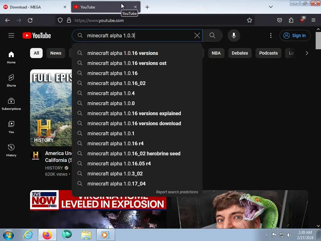The height and width of the screenshot is (241, 321).
Task: Open the YouTube hamburger guide menu
Action: pos(11,35)
